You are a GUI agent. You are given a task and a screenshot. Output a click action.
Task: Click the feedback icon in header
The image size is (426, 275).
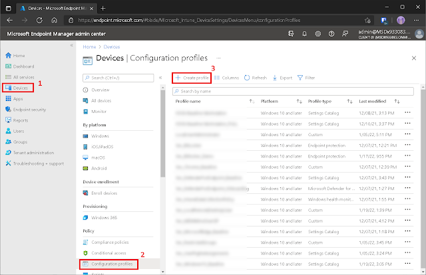pos(345,34)
